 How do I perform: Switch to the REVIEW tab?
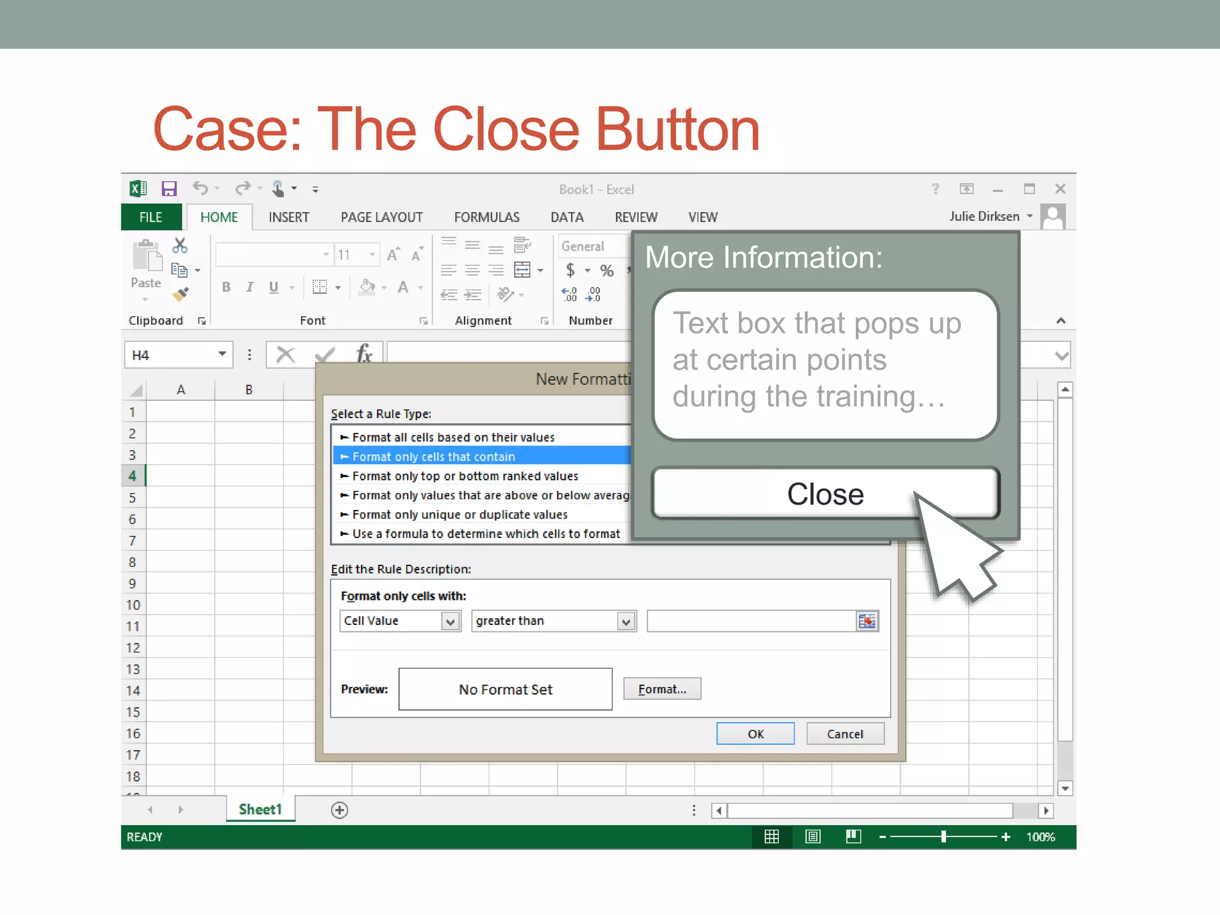pyautogui.click(x=636, y=217)
